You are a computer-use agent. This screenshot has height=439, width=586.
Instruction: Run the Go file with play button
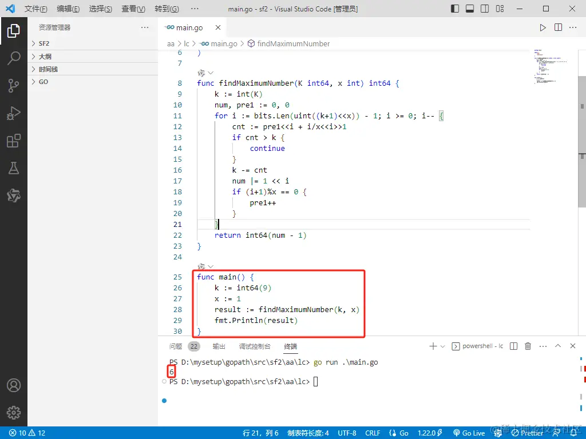pyautogui.click(x=543, y=27)
